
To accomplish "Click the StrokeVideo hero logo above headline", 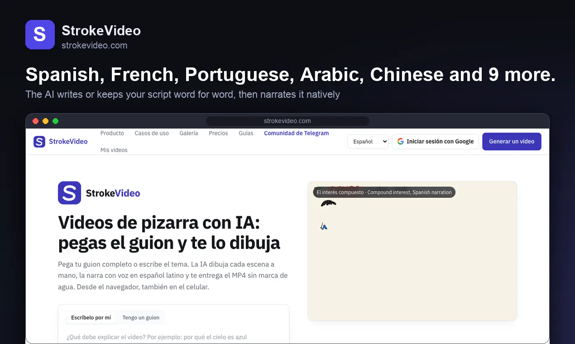I will coord(99,193).
